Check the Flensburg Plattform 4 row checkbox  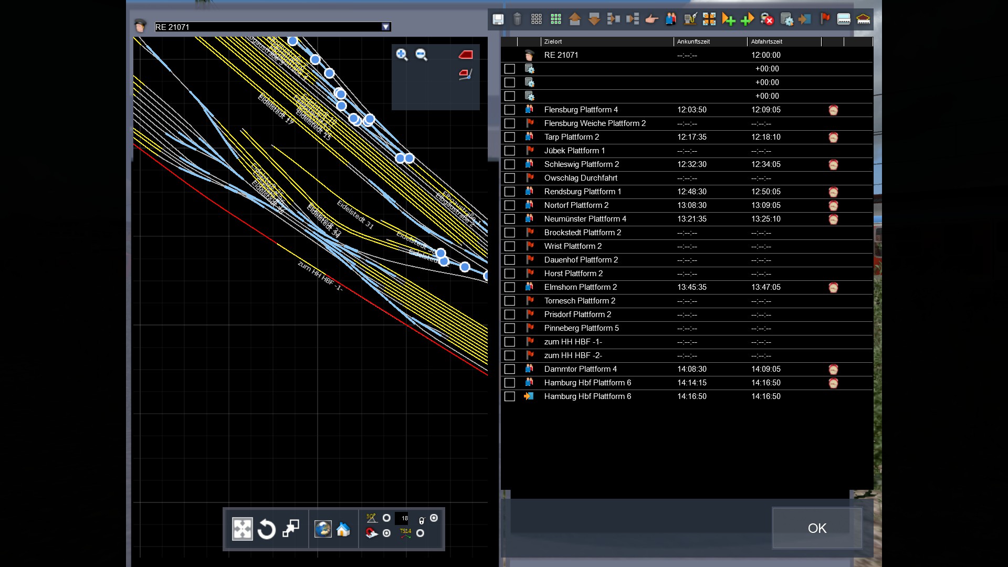pos(509,110)
